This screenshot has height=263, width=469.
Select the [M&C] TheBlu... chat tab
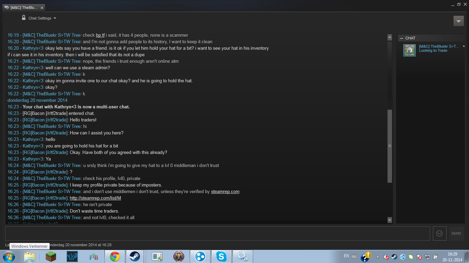coord(24,8)
